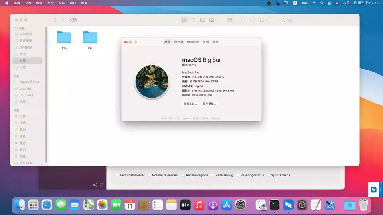Click the Tags icon in Finder toolbar
383x215 pixels.
coord(252,20)
